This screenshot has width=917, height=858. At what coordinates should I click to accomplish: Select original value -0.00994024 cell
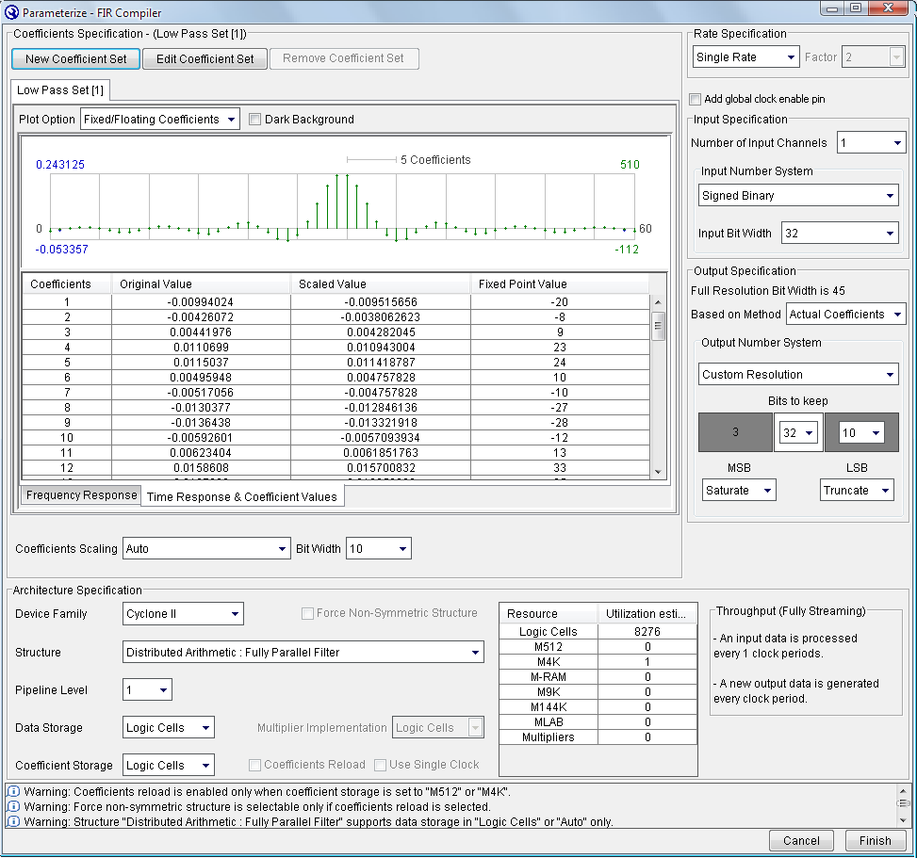[x=201, y=302]
